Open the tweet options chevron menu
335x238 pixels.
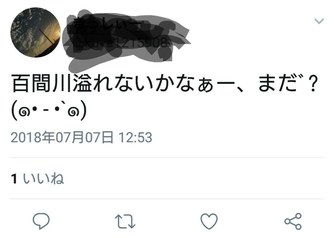coord(319,21)
